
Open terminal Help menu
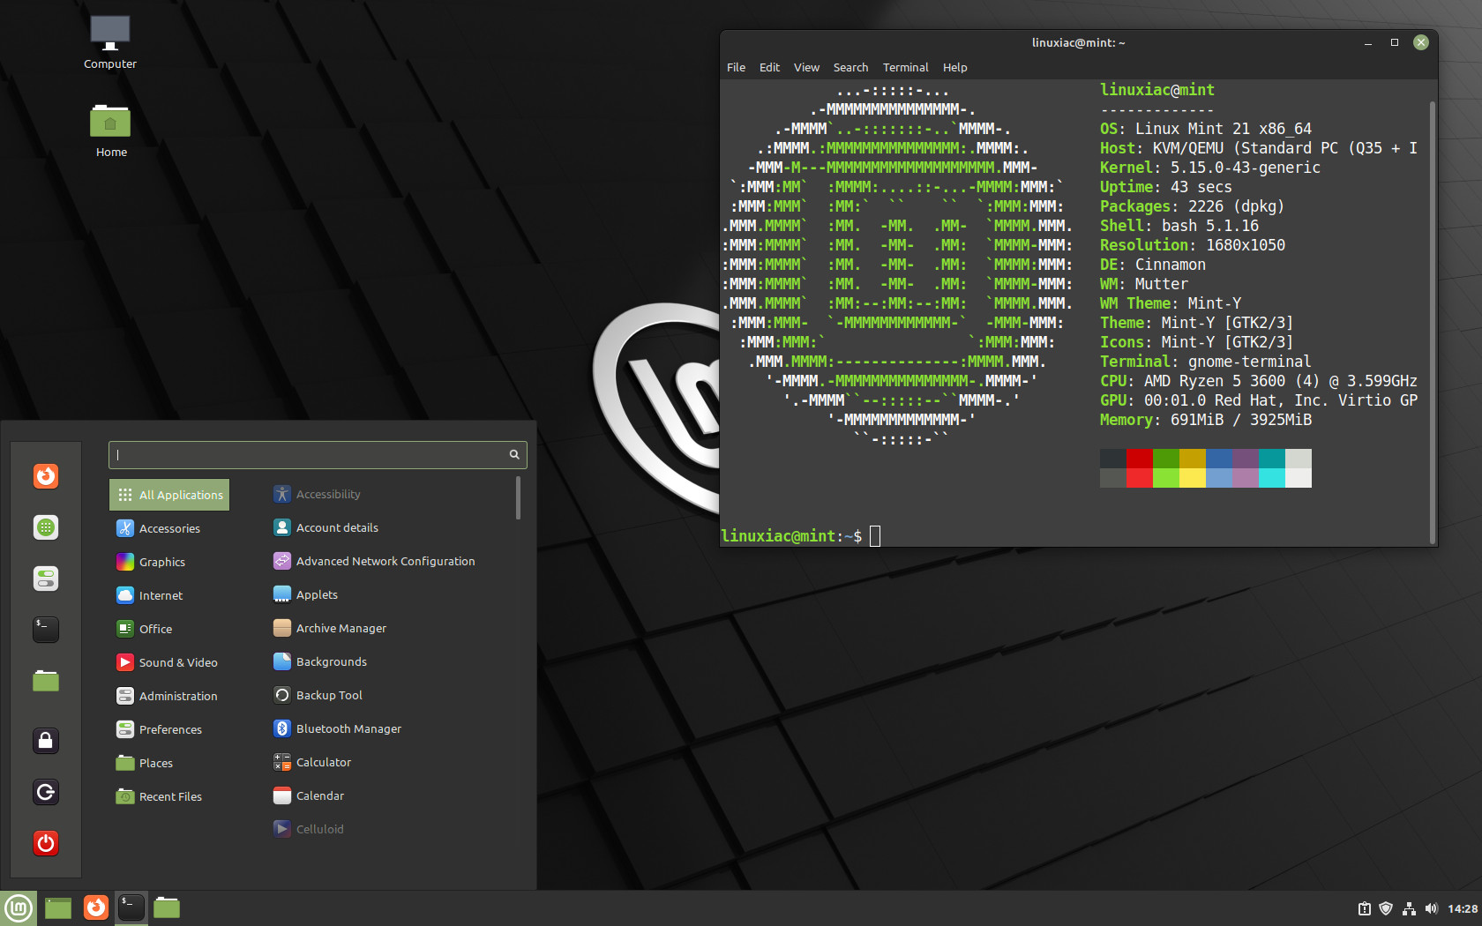[x=954, y=67]
